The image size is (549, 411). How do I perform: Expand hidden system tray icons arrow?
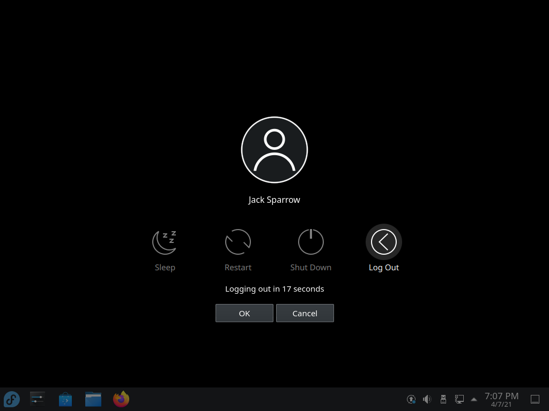click(474, 399)
